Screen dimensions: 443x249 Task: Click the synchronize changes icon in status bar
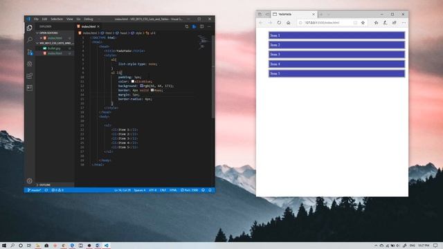click(46, 190)
